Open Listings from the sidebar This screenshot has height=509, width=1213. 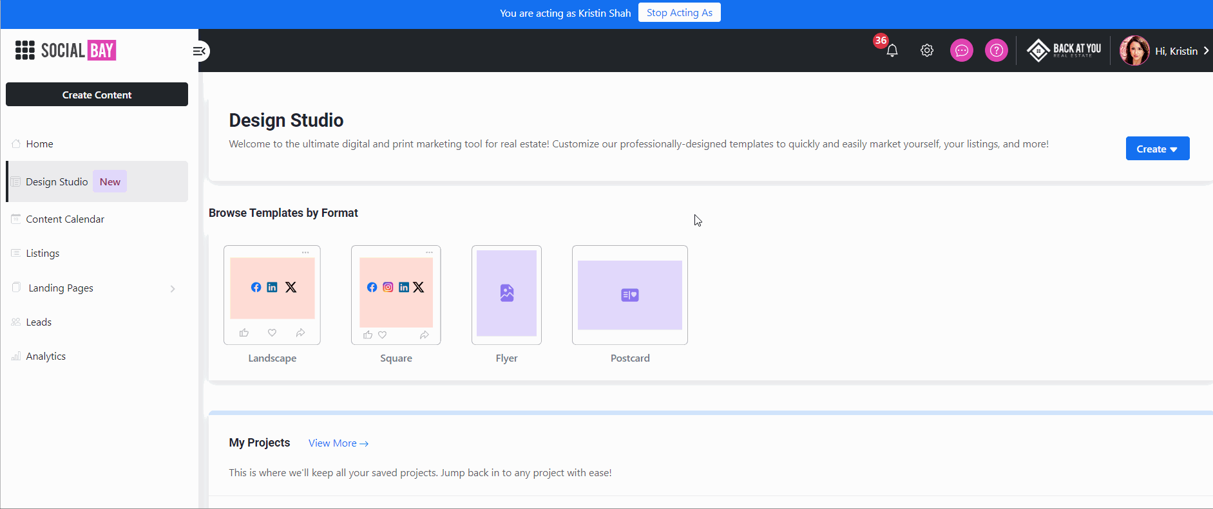(x=43, y=254)
